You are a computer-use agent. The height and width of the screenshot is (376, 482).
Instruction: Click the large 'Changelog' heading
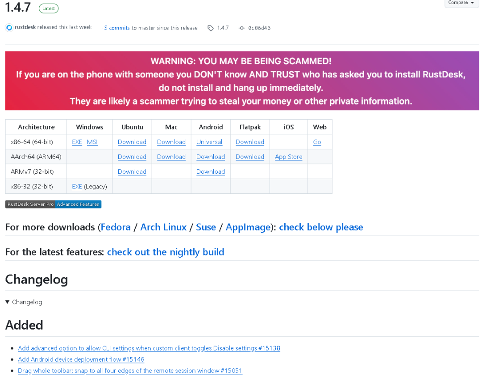[x=37, y=280]
